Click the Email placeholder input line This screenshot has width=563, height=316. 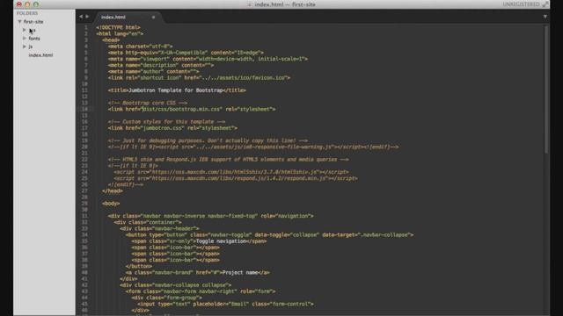click(226, 304)
